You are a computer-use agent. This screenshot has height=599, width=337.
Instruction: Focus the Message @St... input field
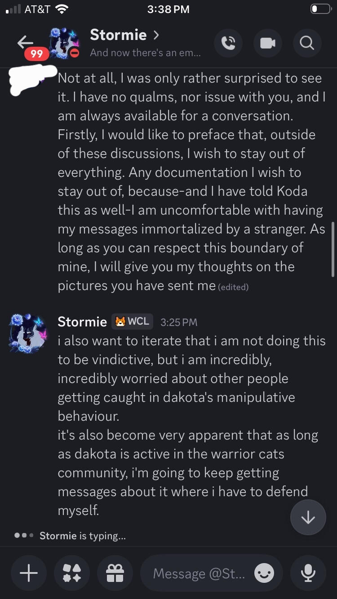click(x=199, y=573)
